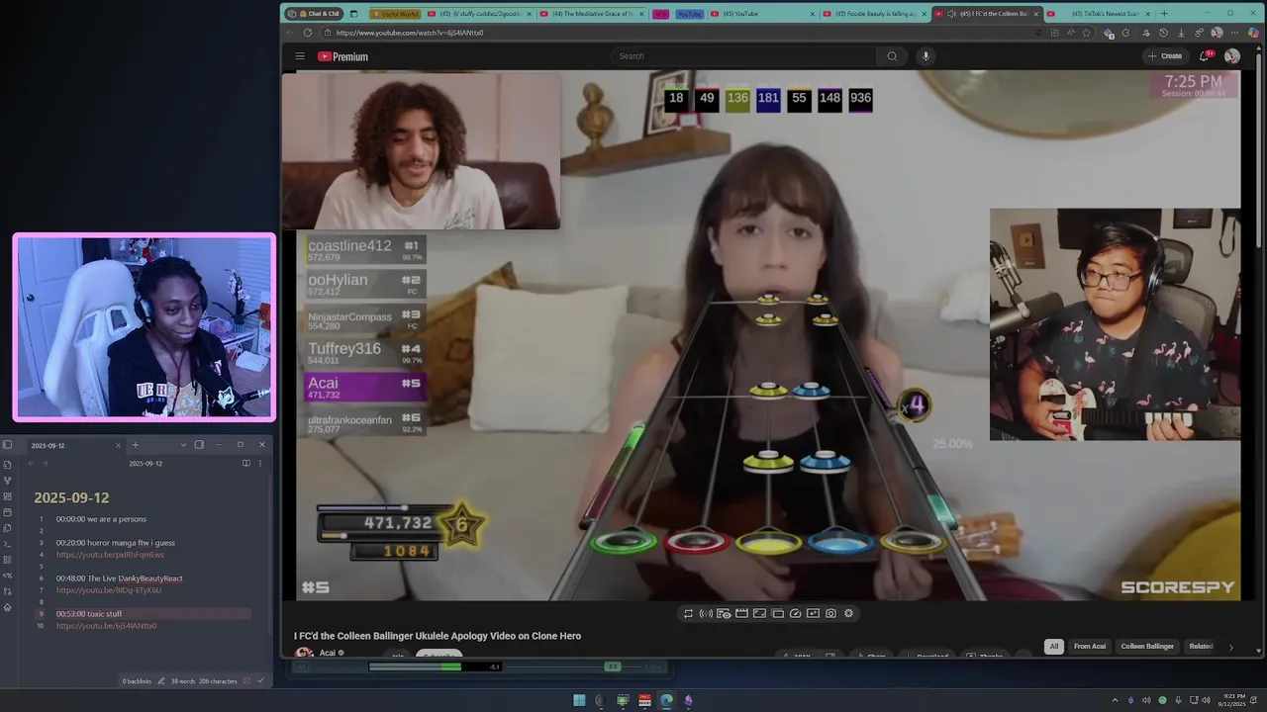This screenshot has height=712, width=1267.
Task: Go to the YouTube Premium home logo
Action: pyautogui.click(x=342, y=56)
